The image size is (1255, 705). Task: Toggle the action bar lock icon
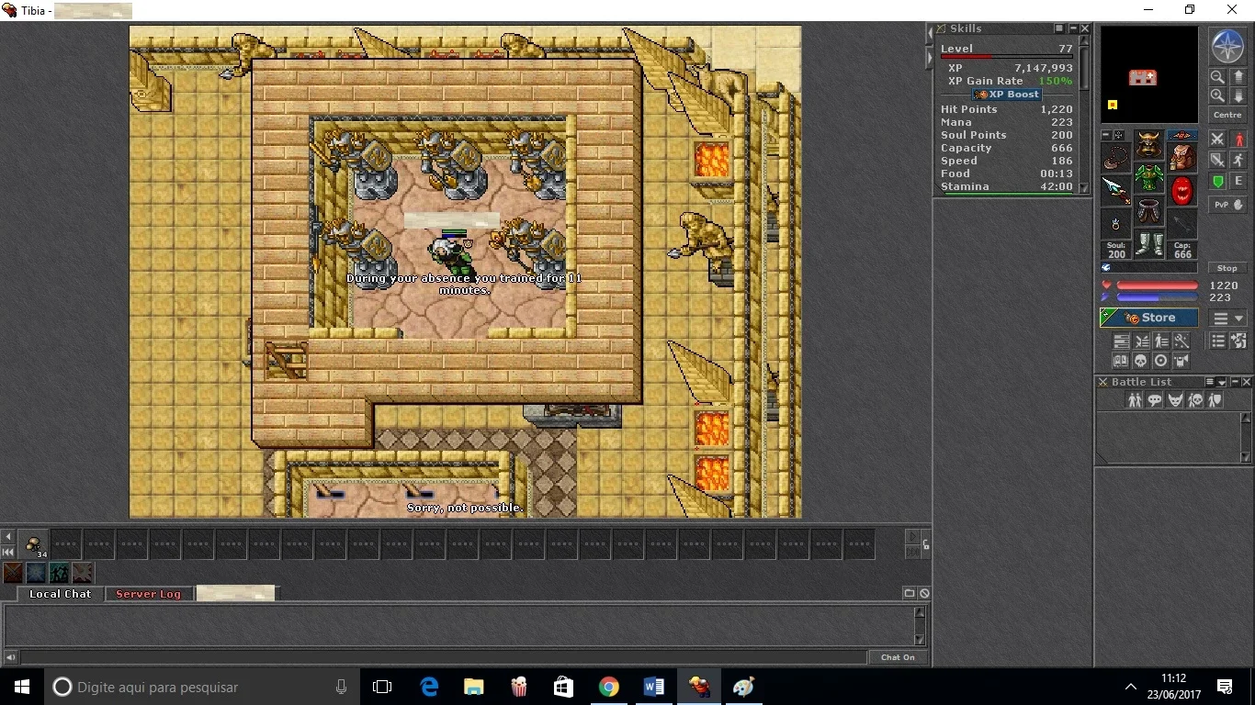(x=926, y=544)
